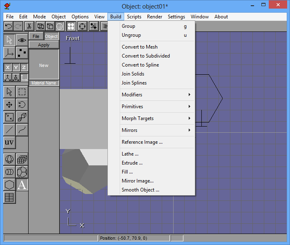This screenshot has height=245, width=290.
Task: Click the New material preview swatch
Action: click(x=44, y=65)
